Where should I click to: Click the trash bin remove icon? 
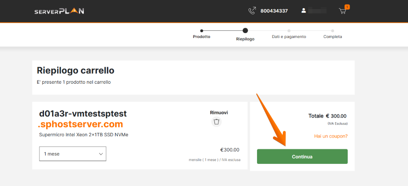pos(216,122)
